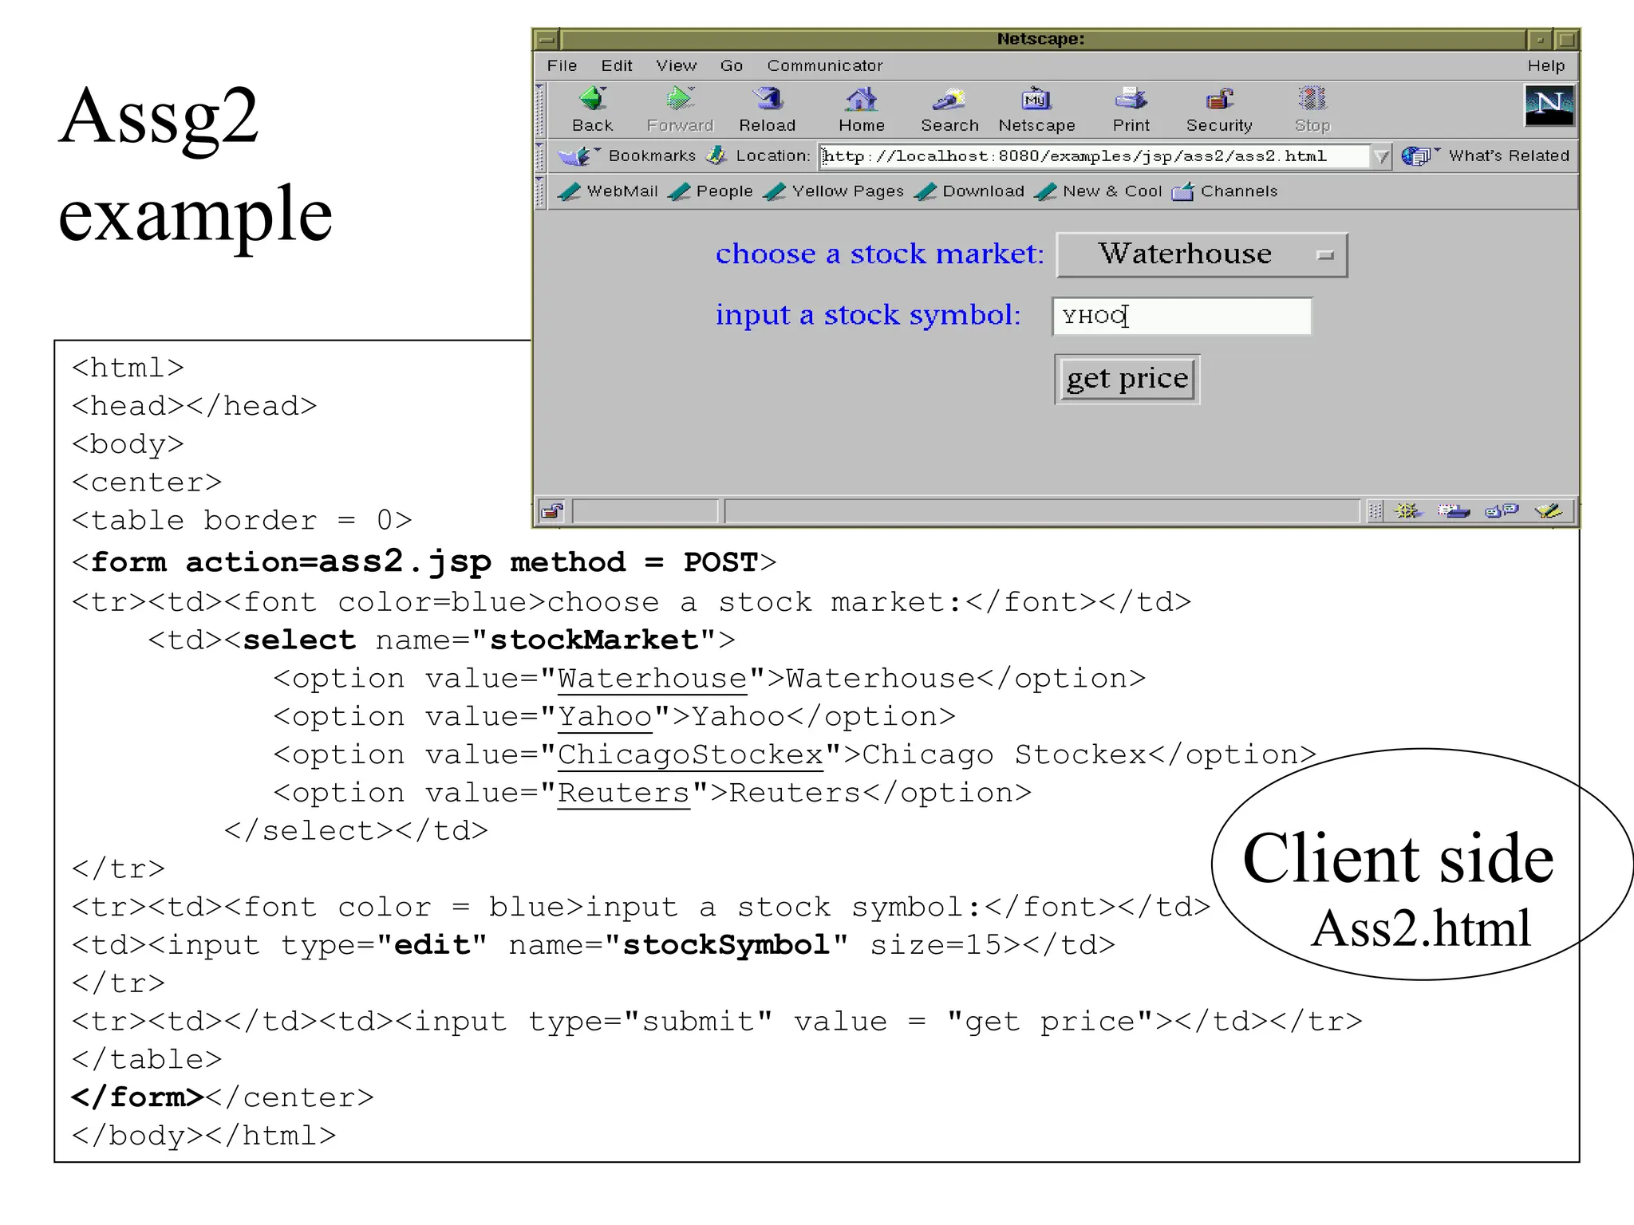
Task: Open the Communicator menu
Action: [x=824, y=65]
